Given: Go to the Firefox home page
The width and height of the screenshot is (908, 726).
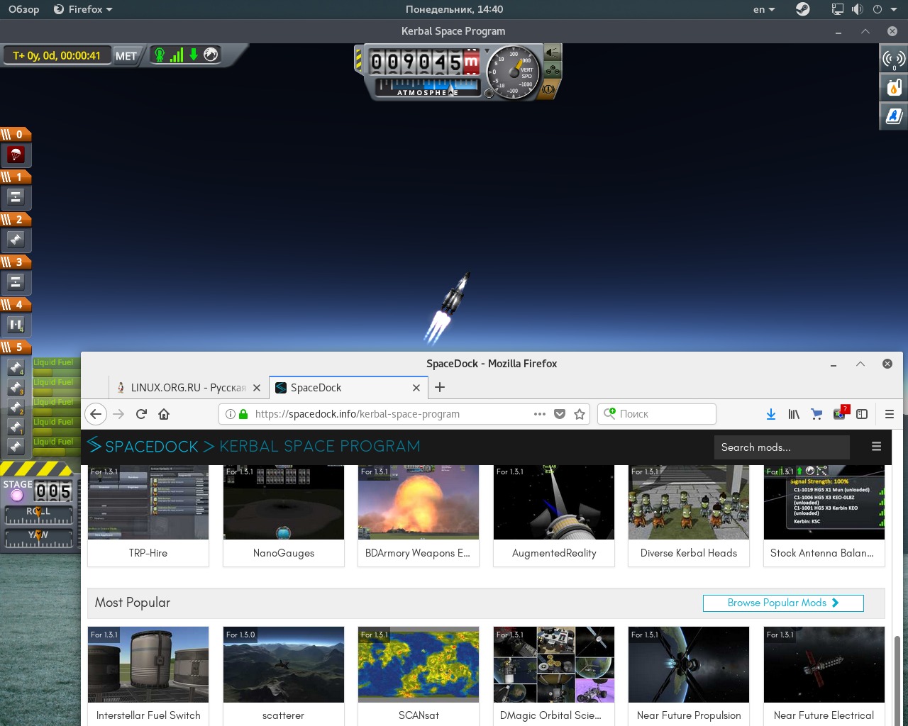Looking at the screenshot, I should coord(164,414).
